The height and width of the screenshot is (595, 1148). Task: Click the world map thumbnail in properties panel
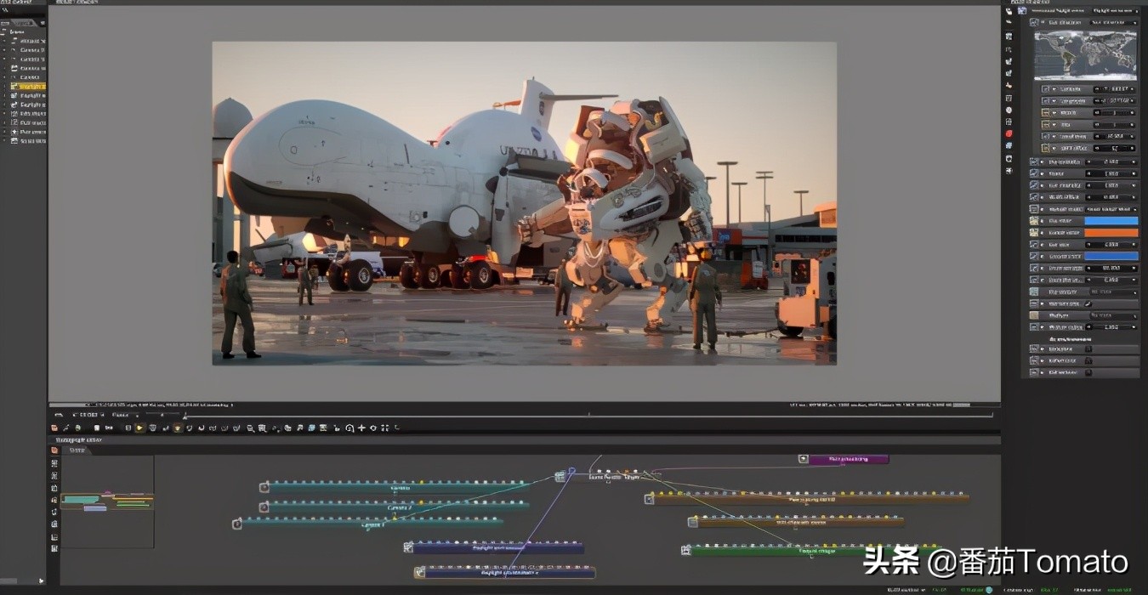(1084, 54)
